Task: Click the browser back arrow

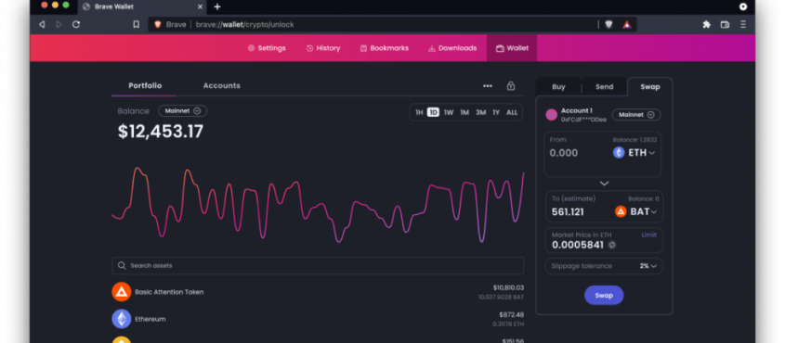Action: pyautogui.click(x=42, y=24)
